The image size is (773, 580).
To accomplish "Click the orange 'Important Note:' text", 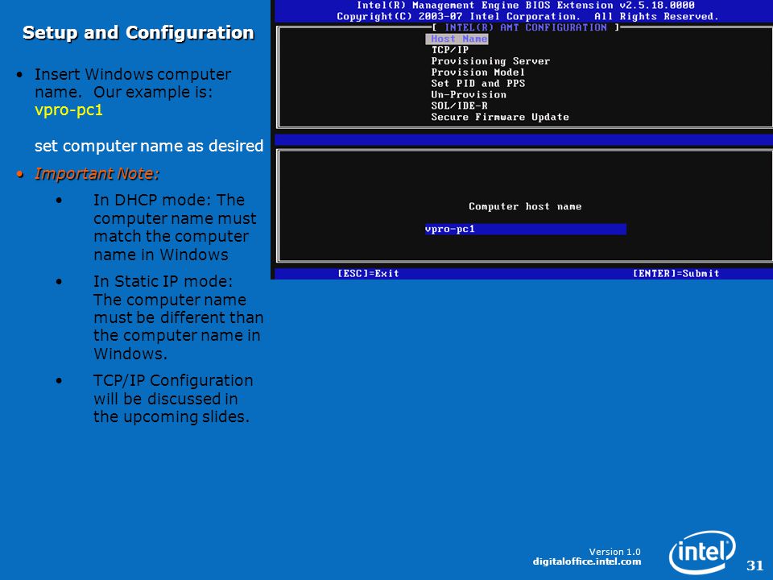I will click(97, 174).
